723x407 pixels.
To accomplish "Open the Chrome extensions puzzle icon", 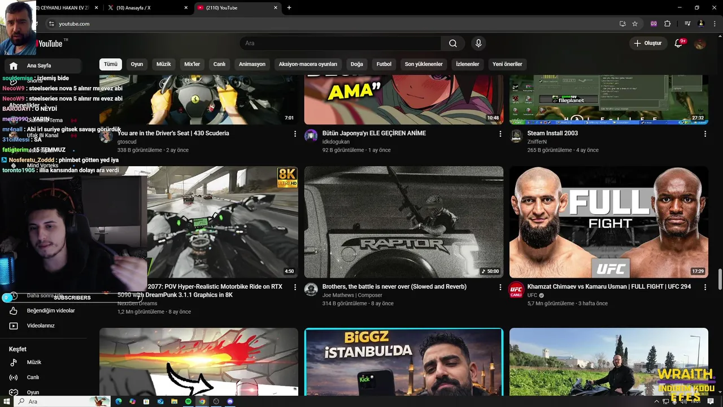I will click(x=668, y=24).
